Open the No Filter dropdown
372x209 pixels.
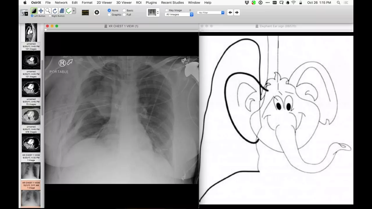click(x=211, y=13)
